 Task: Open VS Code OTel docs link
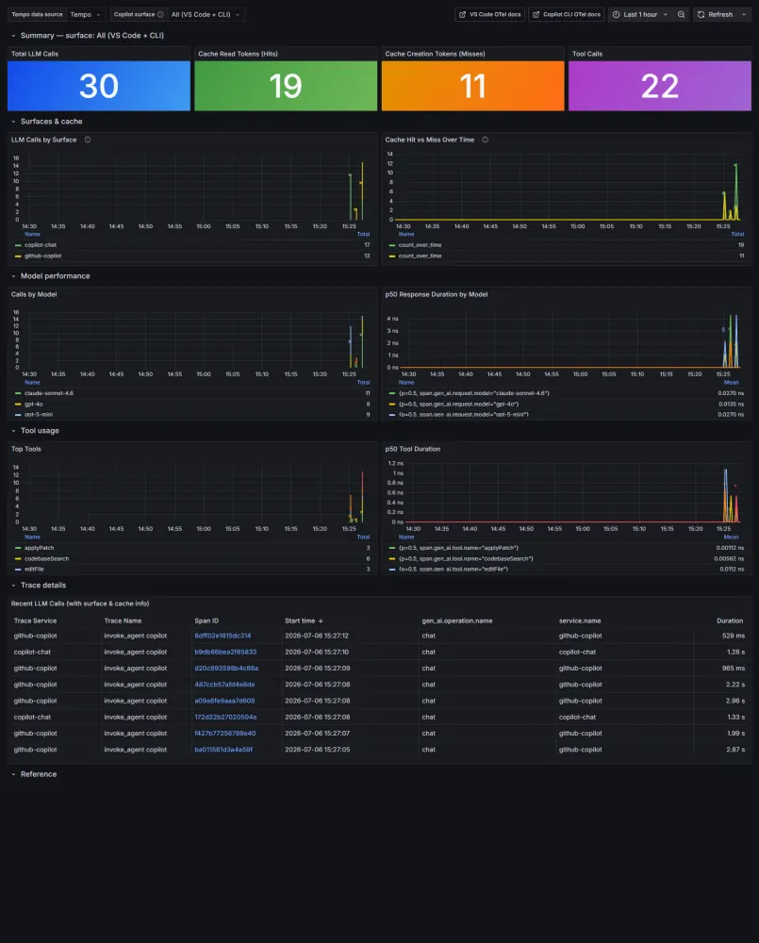click(x=489, y=14)
